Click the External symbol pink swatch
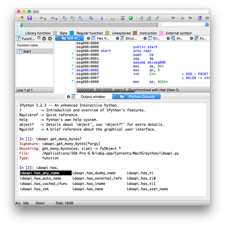 161,33
